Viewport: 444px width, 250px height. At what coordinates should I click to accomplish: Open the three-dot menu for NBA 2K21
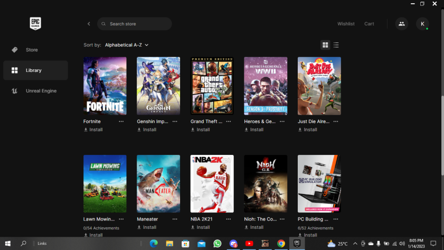coord(229,219)
